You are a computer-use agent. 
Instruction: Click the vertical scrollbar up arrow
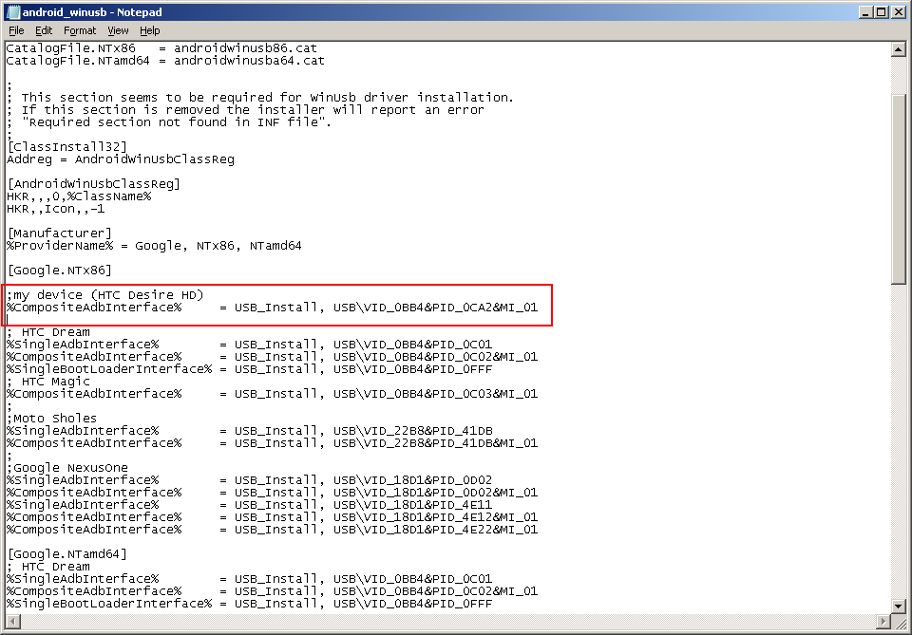click(x=899, y=50)
